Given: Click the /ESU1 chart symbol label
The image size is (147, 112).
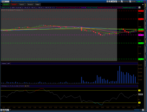Looking at the screenshot, I should (x=6, y=8).
